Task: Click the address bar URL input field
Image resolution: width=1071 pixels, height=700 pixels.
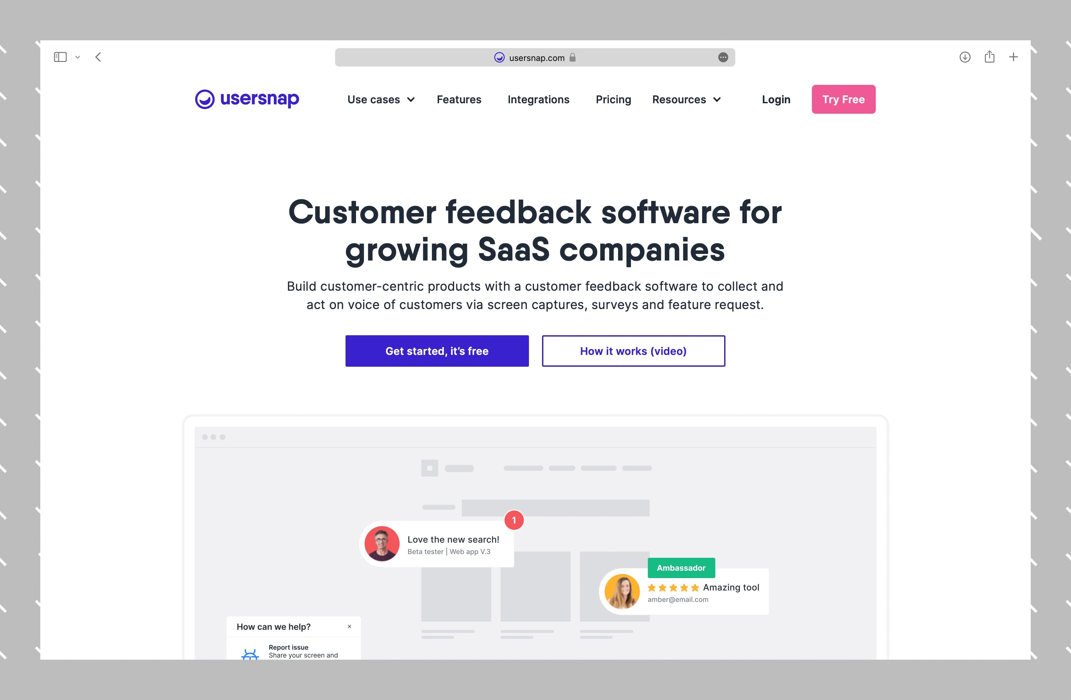Action: (x=535, y=57)
